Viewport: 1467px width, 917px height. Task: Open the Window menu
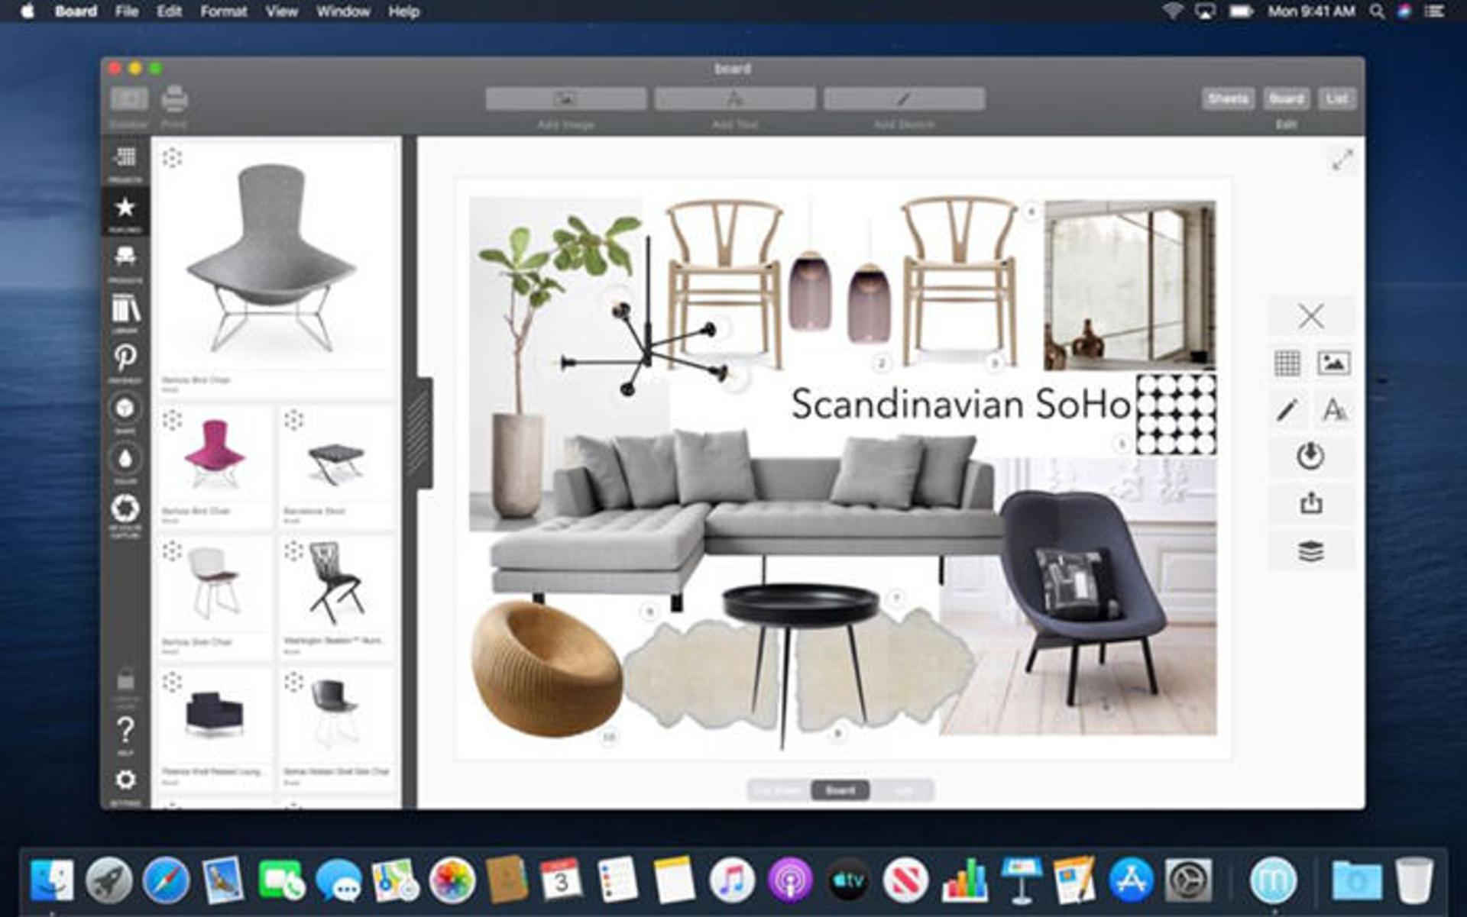point(343,11)
